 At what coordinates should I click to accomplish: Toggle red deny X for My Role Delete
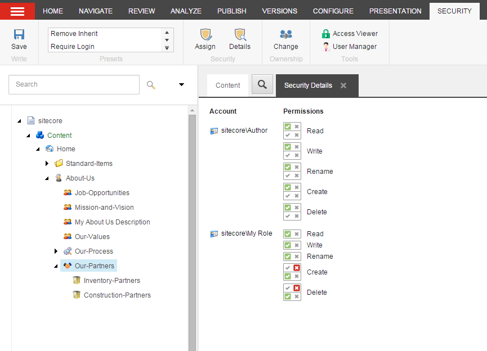point(297,287)
